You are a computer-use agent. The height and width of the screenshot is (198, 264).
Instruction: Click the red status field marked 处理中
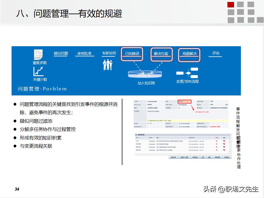click(x=184, y=101)
